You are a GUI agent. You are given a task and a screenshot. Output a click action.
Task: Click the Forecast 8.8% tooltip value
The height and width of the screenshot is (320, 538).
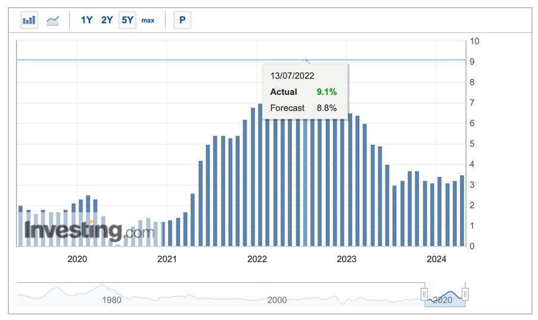pyautogui.click(x=326, y=108)
